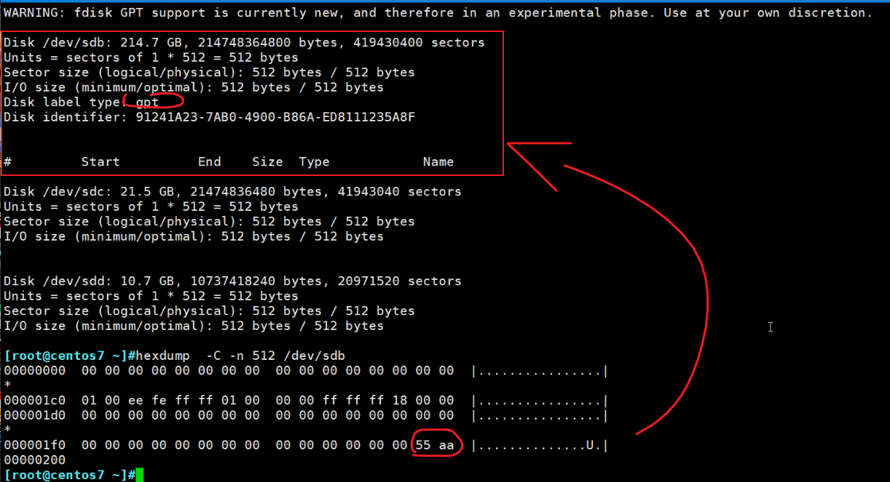Click the 00000200 final hex offset

(x=34, y=460)
